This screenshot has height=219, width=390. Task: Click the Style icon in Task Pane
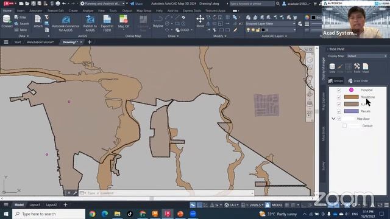tap(340, 68)
